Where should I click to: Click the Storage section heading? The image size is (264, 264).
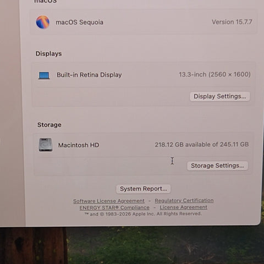pyautogui.click(x=50, y=125)
